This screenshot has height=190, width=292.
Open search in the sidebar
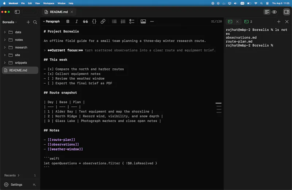point(35,22)
